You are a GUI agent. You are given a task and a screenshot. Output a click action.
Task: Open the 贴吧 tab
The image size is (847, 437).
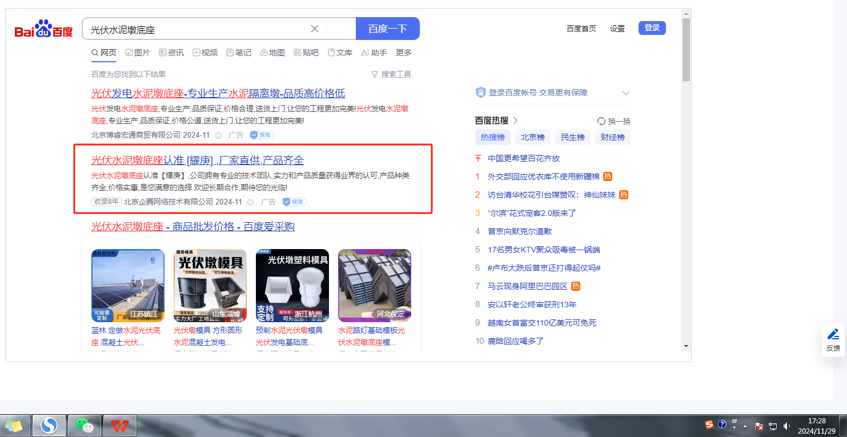click(x=306, y=53)
